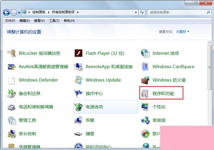This screenshot has width=214, height=150.
Task: Open 备份和还原 text link
Action: point(30,94)
